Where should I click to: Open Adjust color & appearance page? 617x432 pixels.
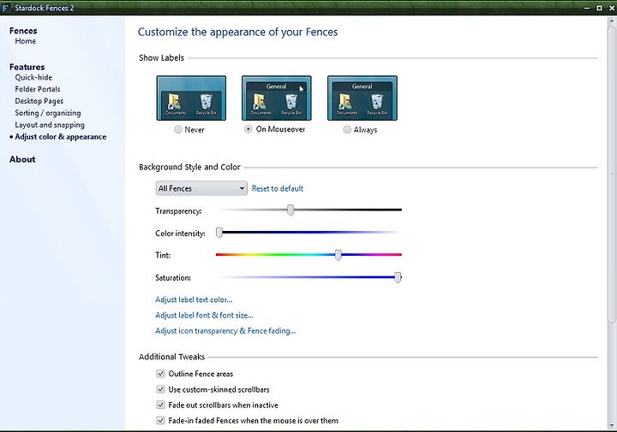coord(61,137)
